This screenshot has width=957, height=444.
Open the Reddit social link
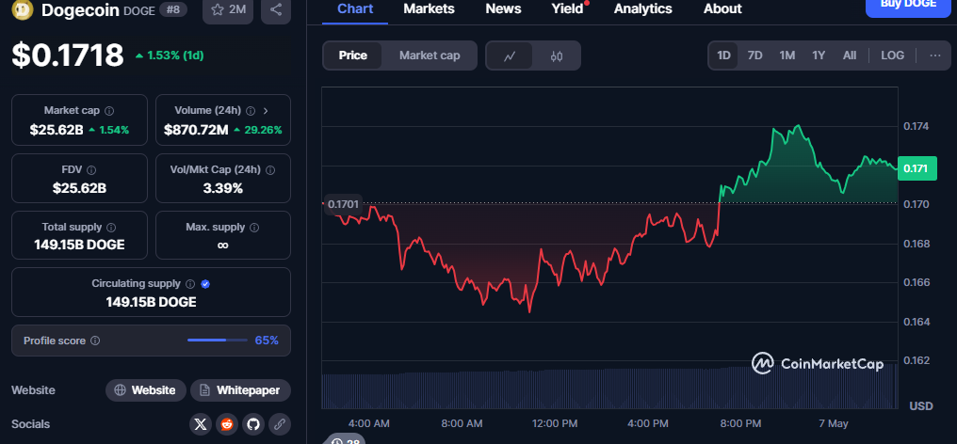pyautogui.click(x=227, y=424)
